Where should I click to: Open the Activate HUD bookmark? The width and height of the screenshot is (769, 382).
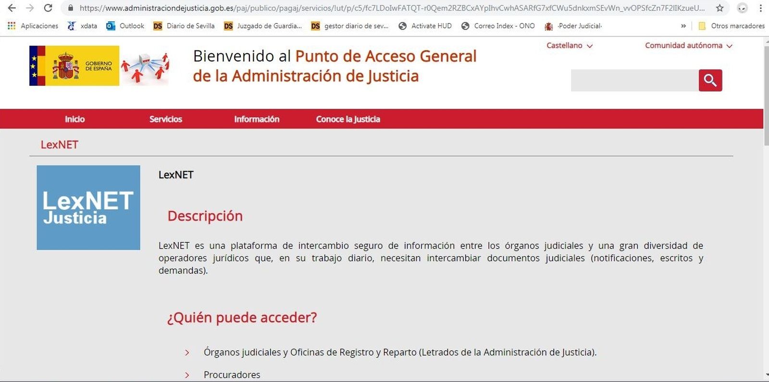[x=425, y=26]
